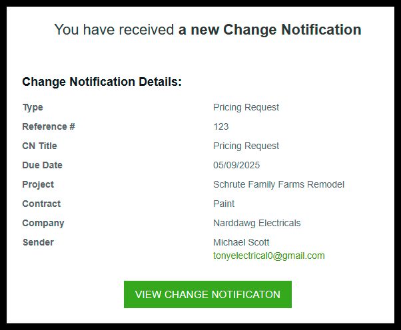401x330 pixels.
Task: Click the Change Notification Details heading
Action: (102, 82)
